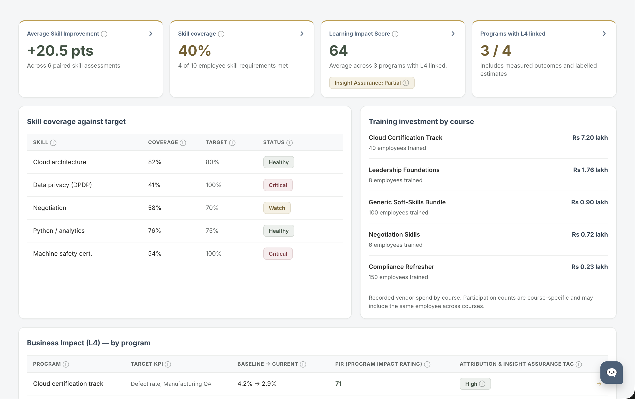Click 76% coverage value
Viewport: 635px width, 399px height.
click(154, 231)
